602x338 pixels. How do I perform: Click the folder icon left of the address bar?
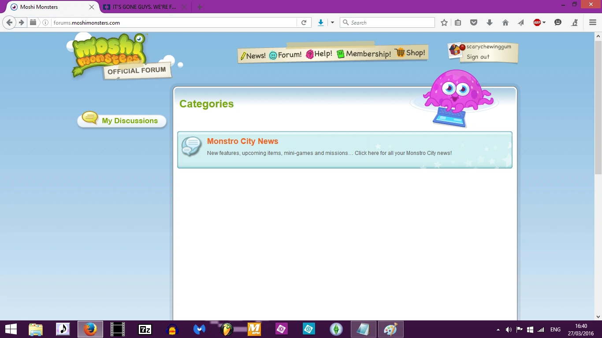pyautogui.click(x=33, y=22)
